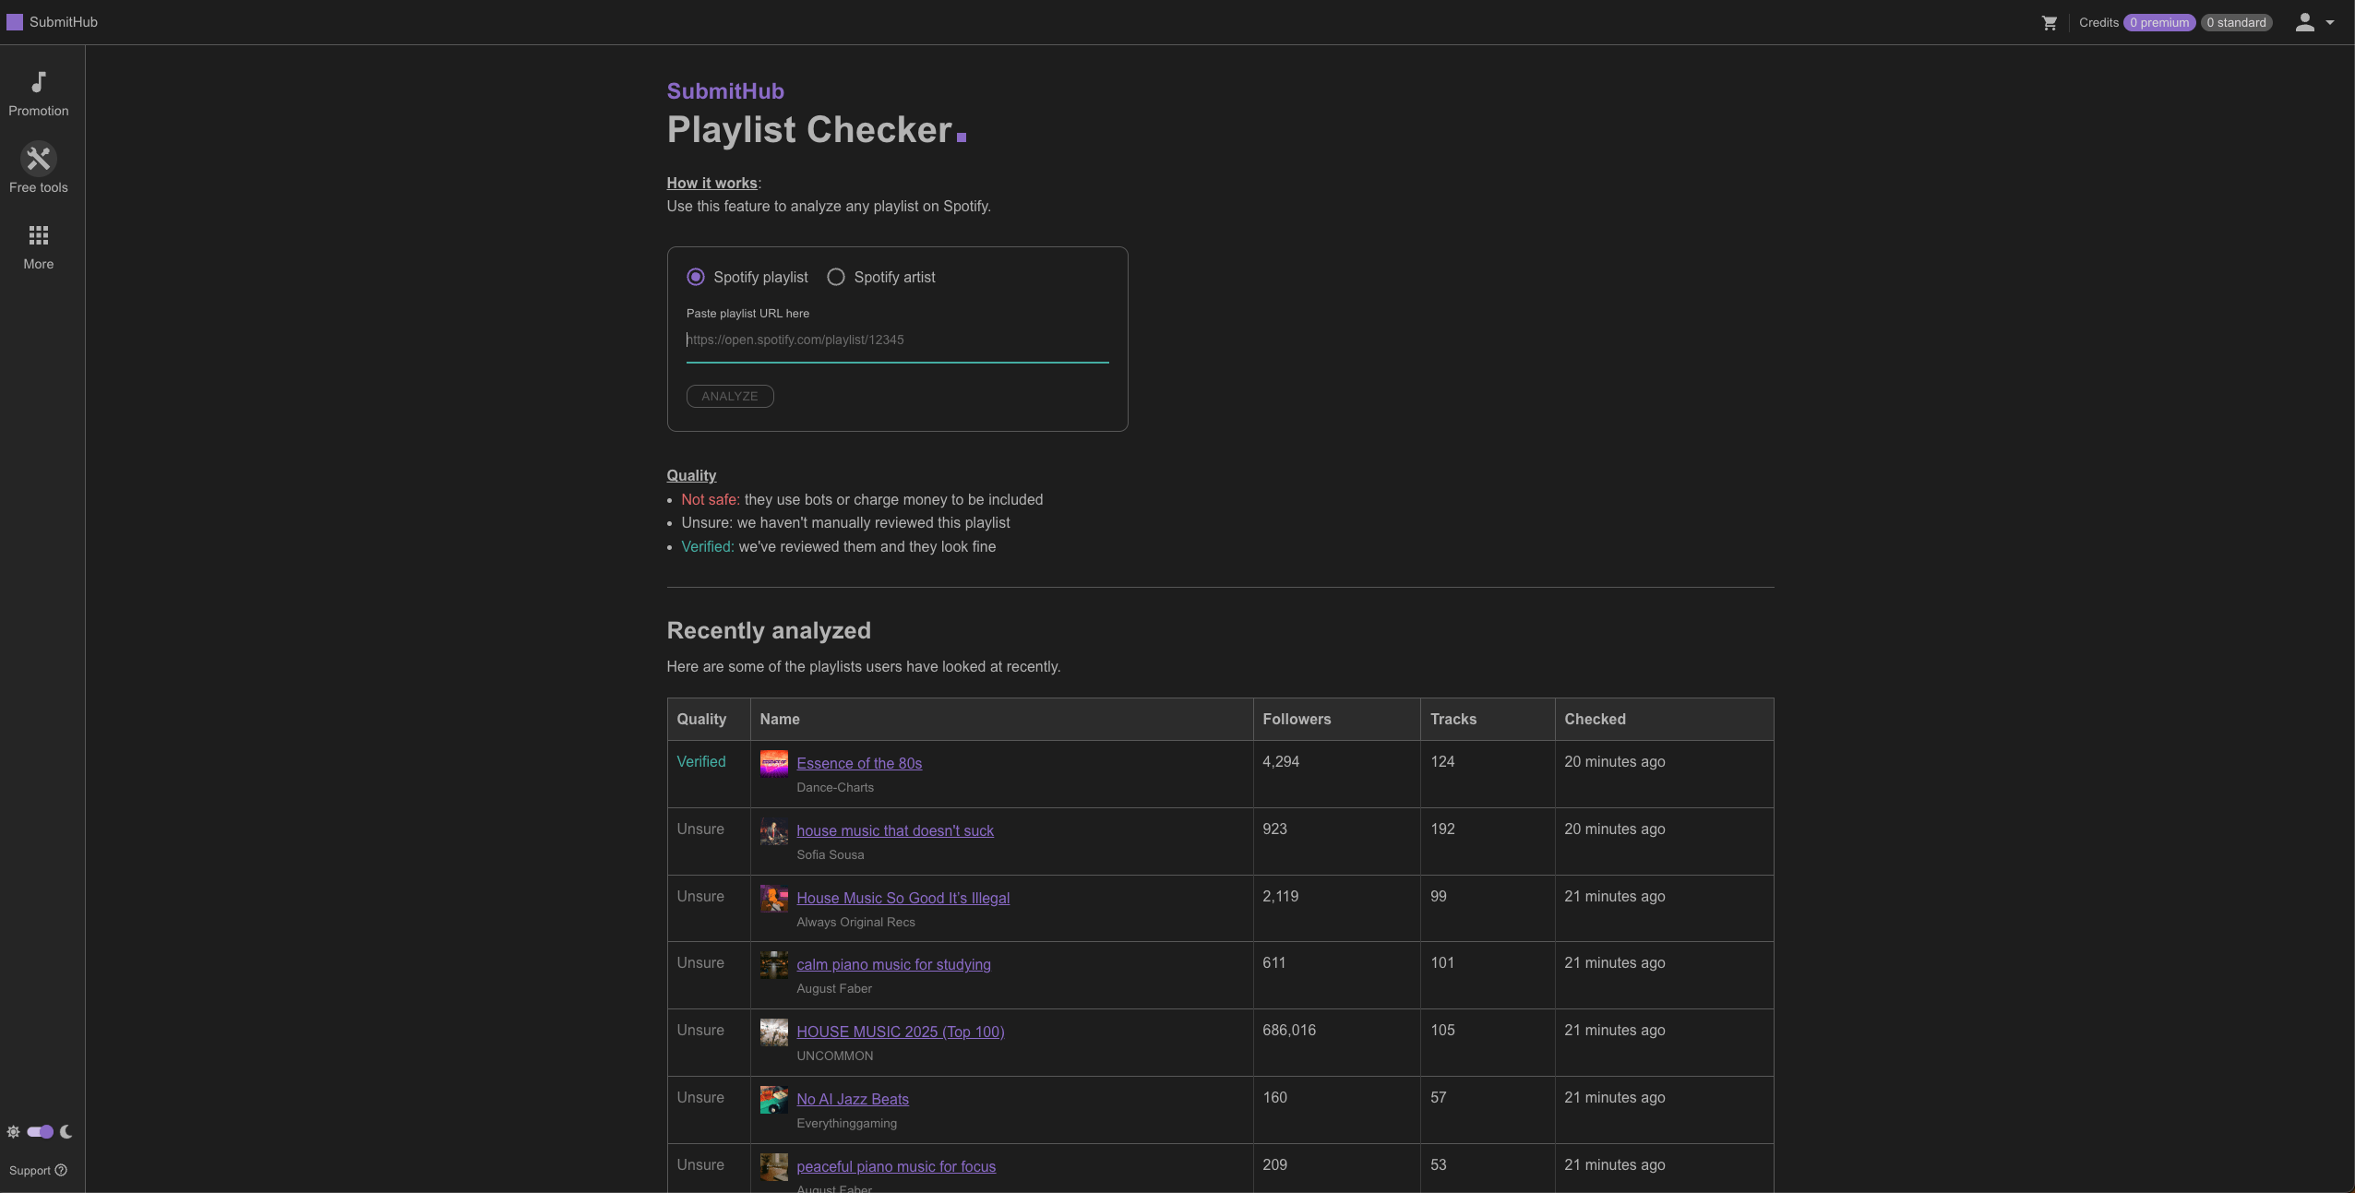Click the SubmitHub purple heading text
2355x1193 pixels.
[725, 91]
